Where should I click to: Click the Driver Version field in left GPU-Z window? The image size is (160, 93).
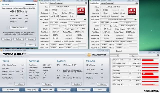(x=68, y=41)
